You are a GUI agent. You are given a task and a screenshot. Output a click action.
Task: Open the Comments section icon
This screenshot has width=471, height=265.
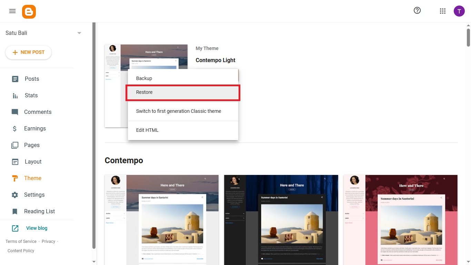pyautogui.click(x=15, y=112)
